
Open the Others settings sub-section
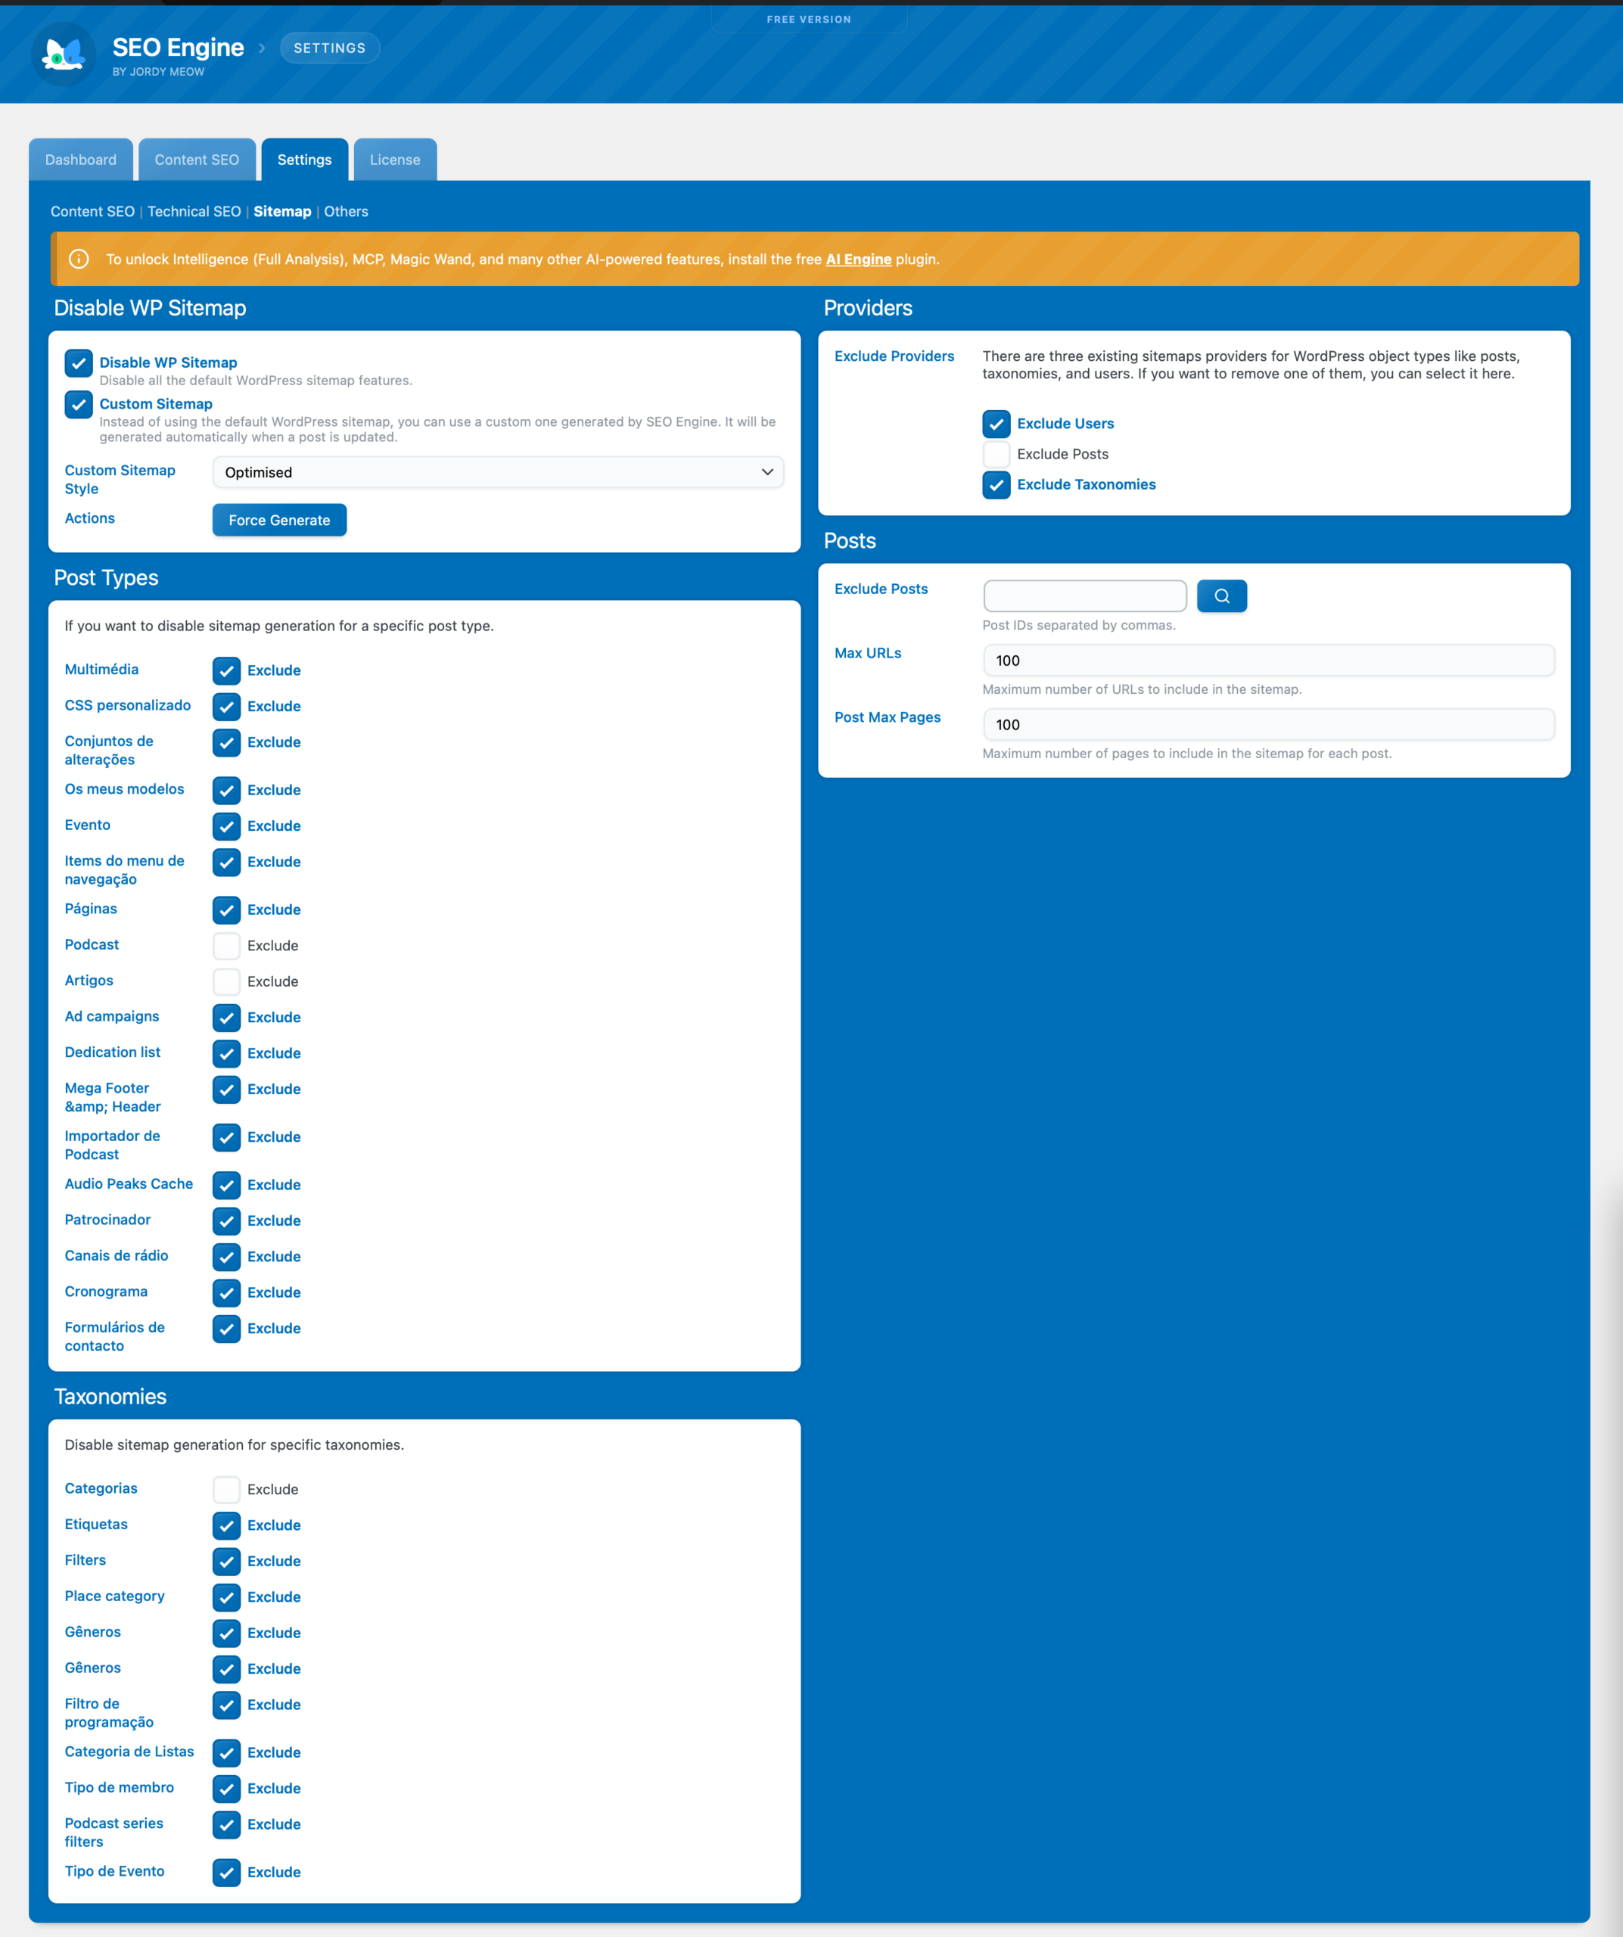[346, 211]
